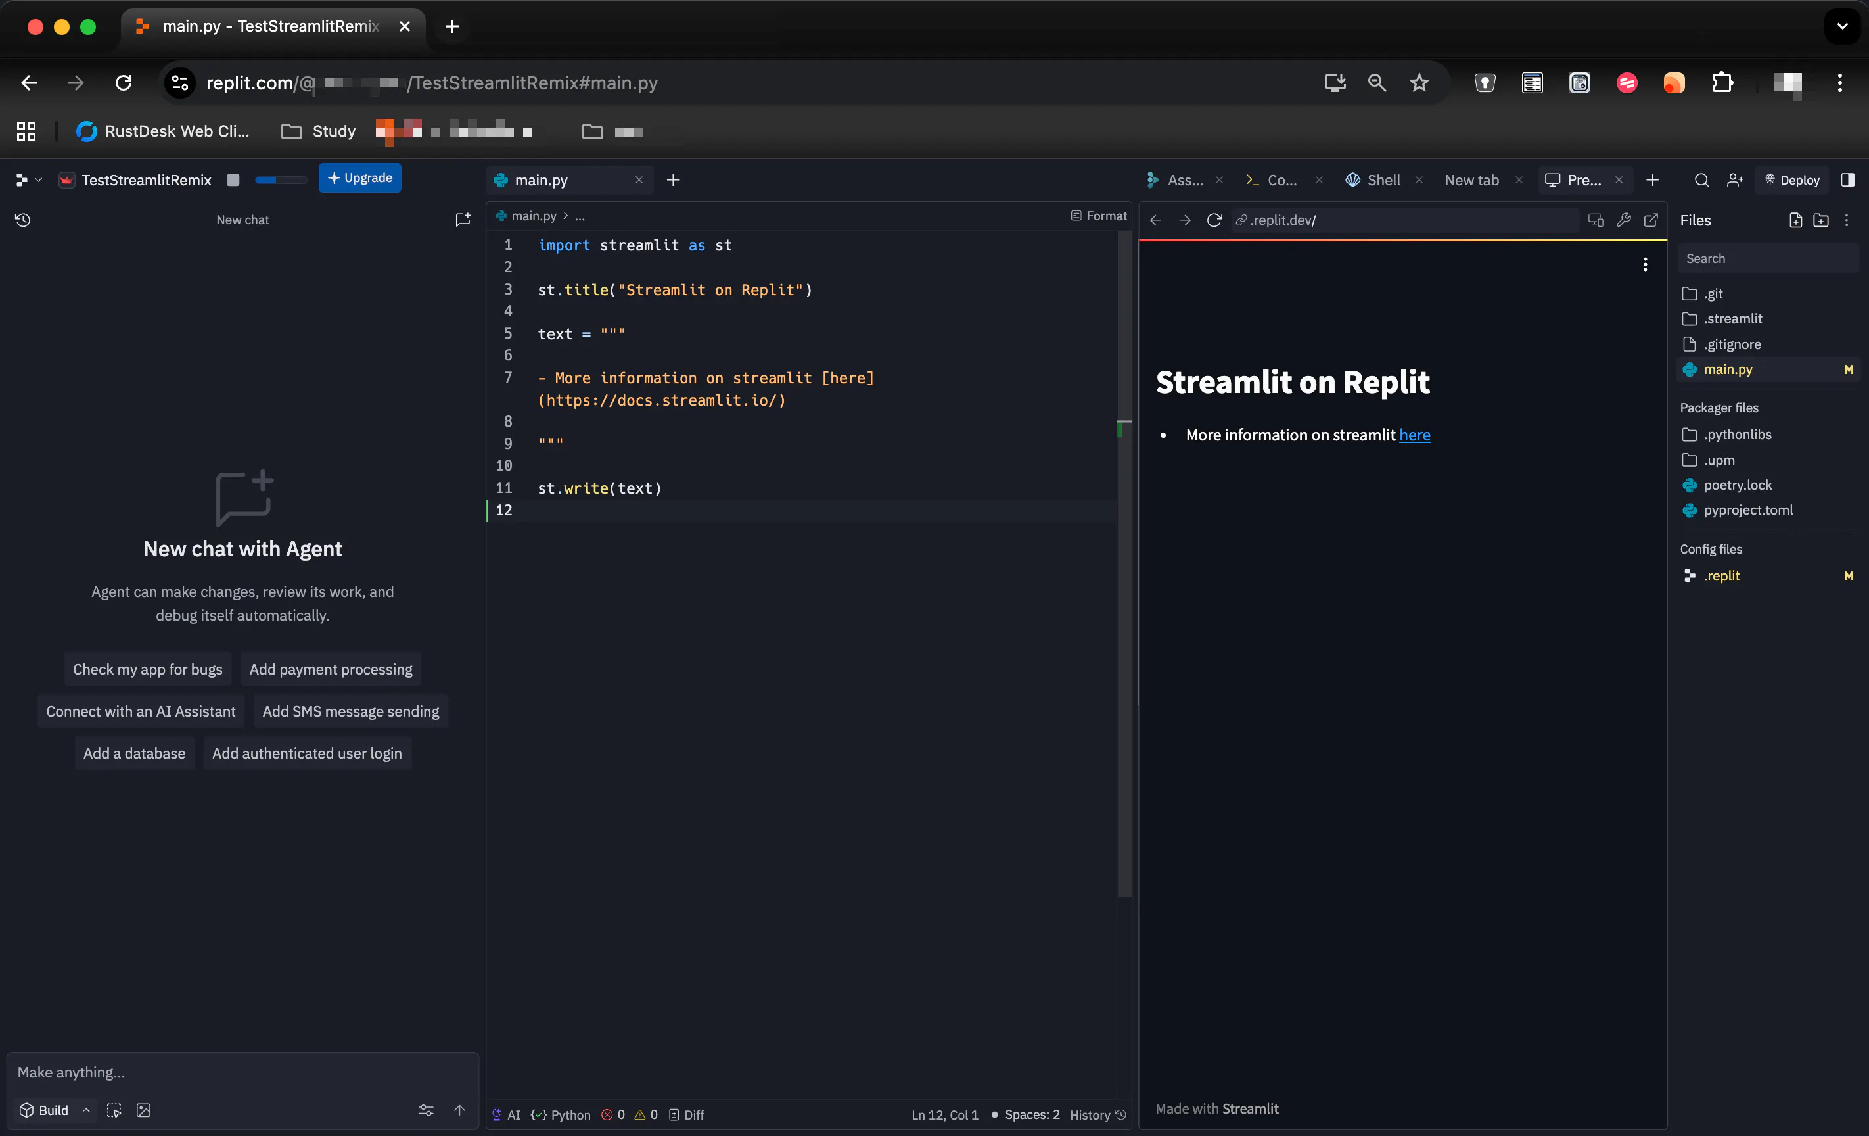Screen dimensions: 1869x1136
Task: Open Streamlit app three-dot menu
Action: (x=1644, y=264)
